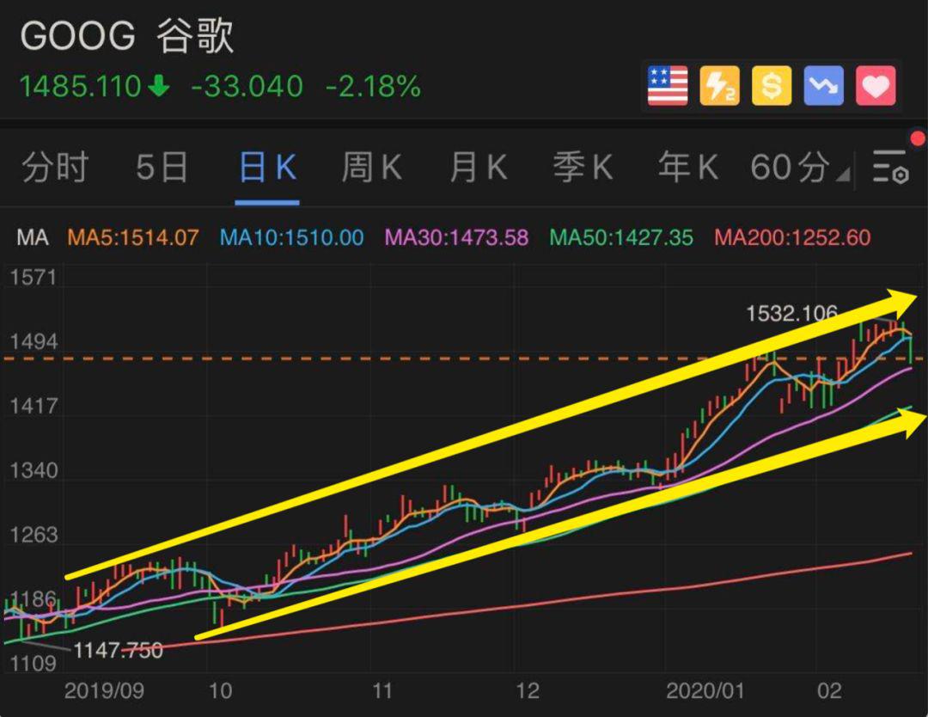Viewport: 928px width, 717px height.
Task: Tap the price change -33.040
Action: coord(247,87)
